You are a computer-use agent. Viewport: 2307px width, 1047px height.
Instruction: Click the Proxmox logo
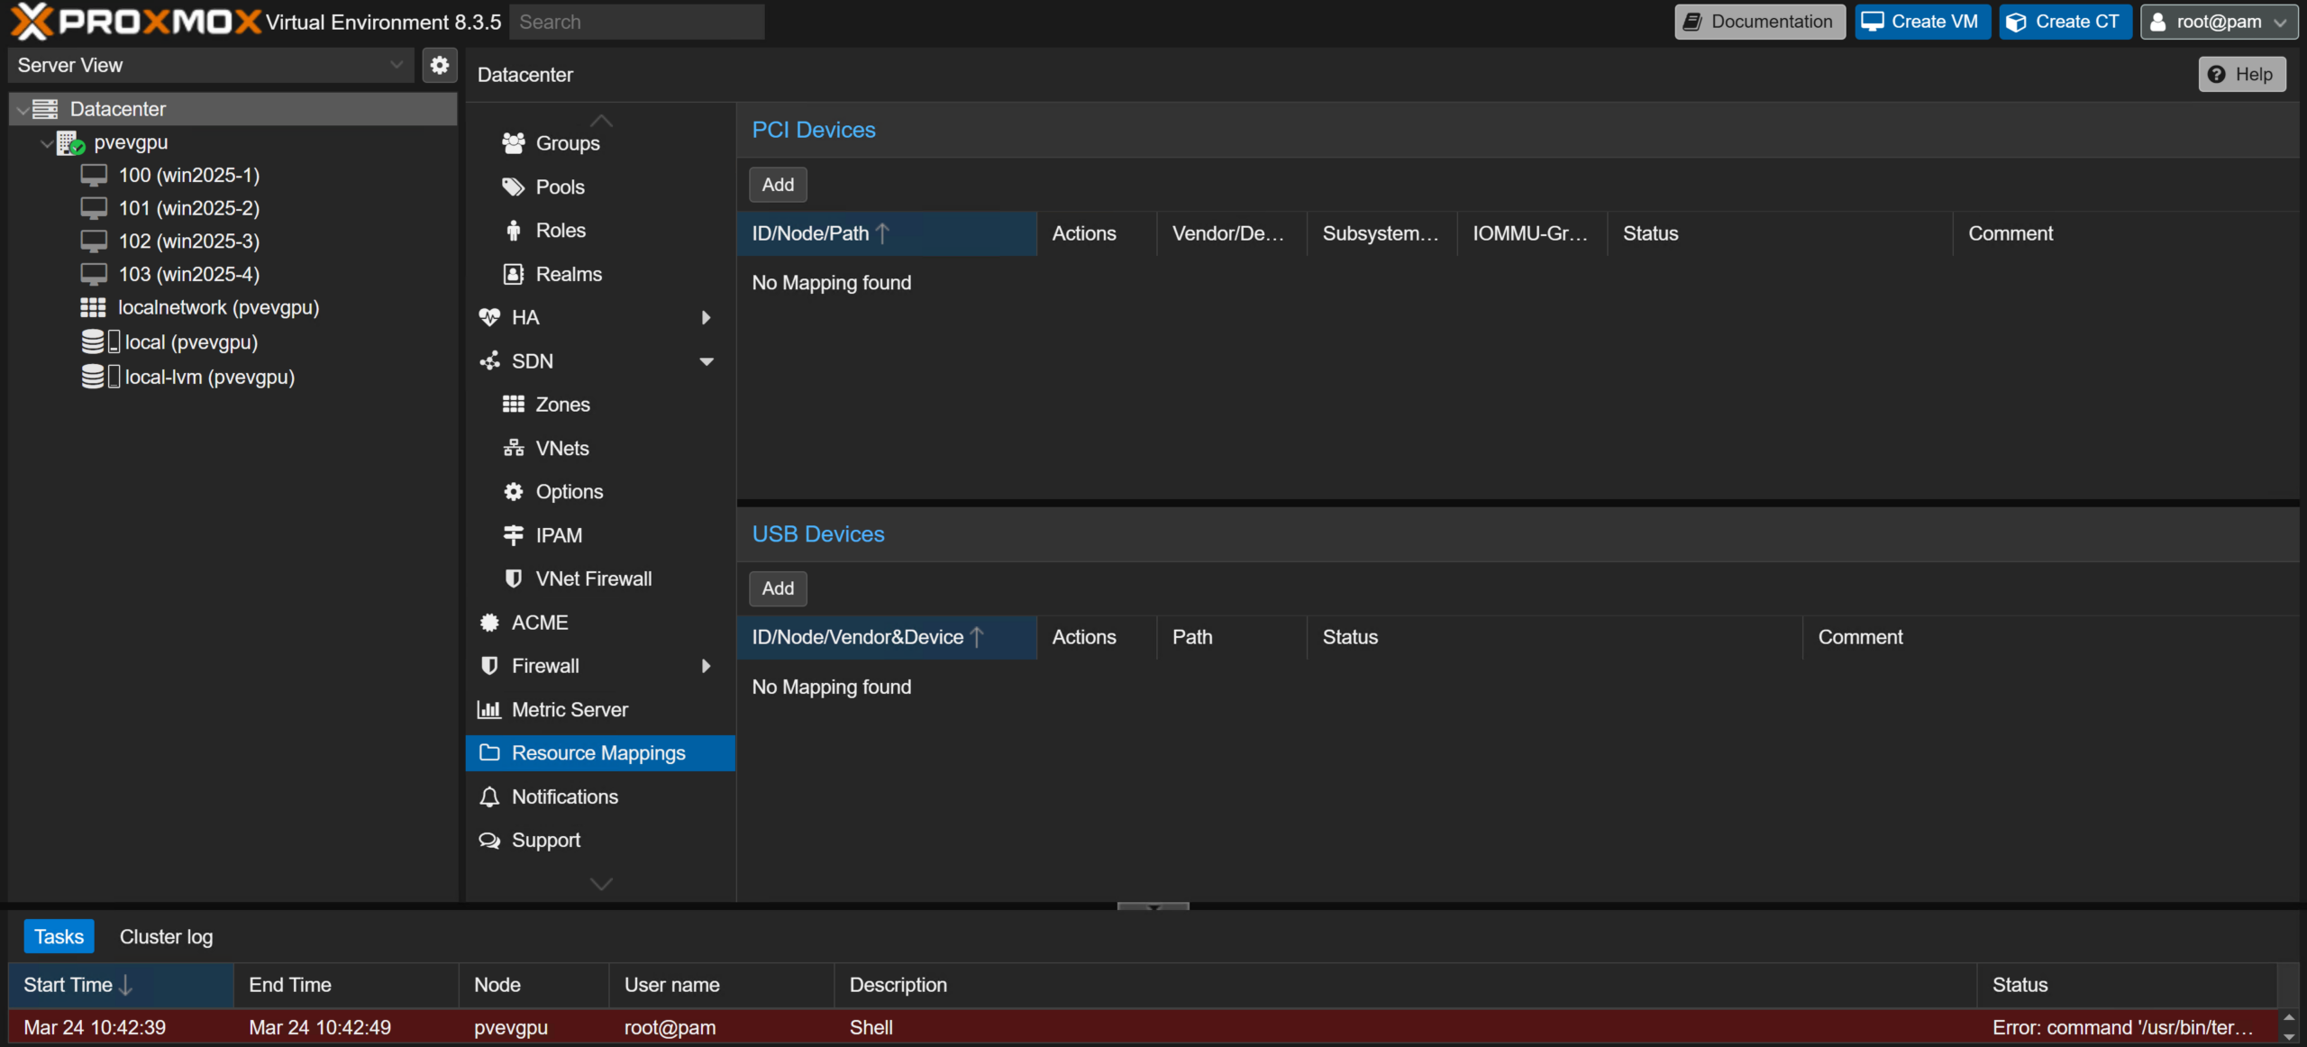pyautogui.click(x=135, y=22)
